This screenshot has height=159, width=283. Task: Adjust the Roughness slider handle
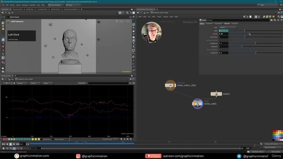[255, 43]
